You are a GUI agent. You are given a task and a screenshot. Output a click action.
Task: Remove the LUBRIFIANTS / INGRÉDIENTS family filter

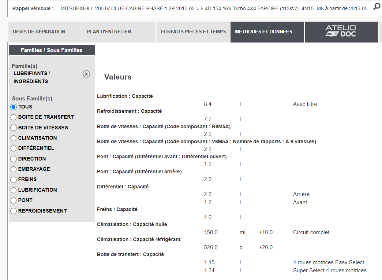pos(86,74)
